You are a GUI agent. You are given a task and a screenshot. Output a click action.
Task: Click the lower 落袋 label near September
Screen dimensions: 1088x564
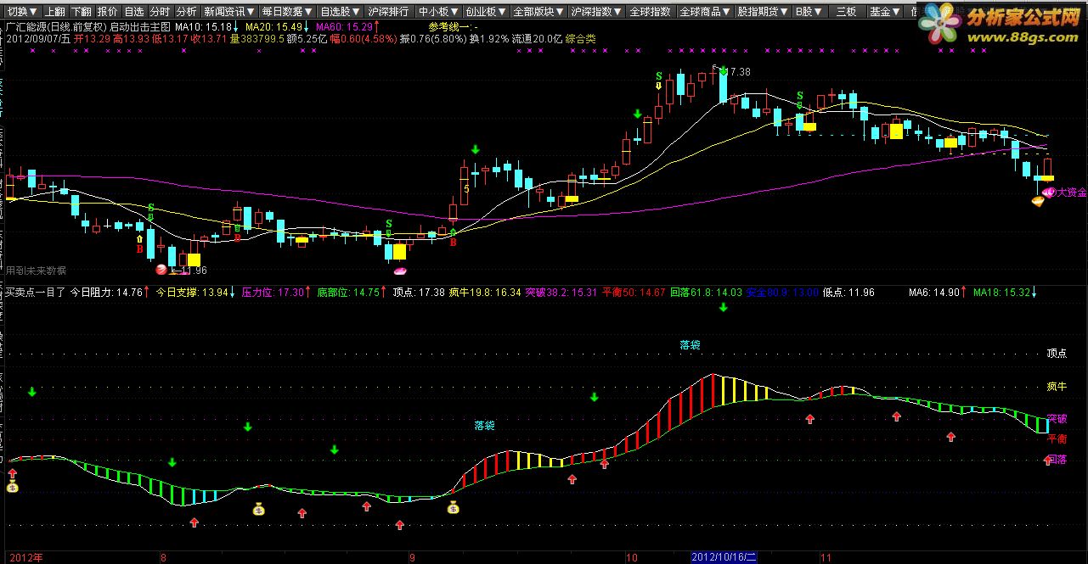(x=484, y=425)
